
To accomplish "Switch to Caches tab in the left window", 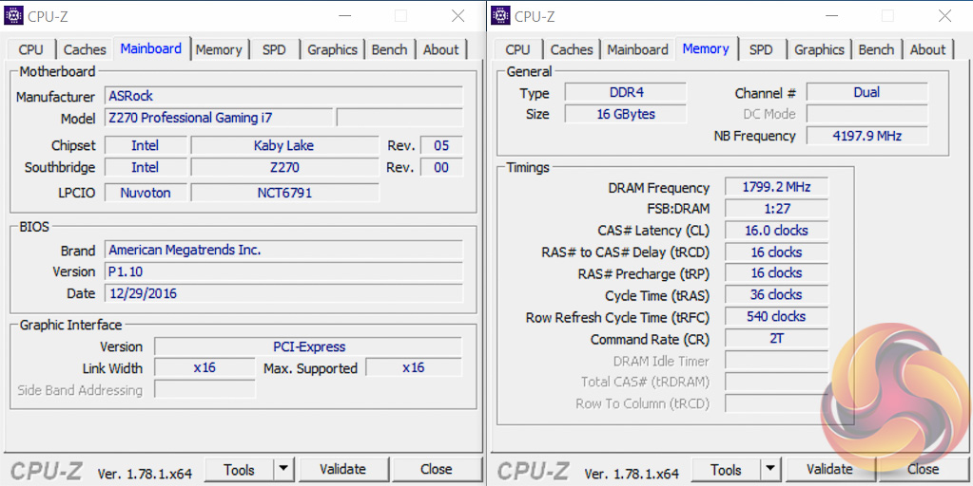I will coord(85,49).
